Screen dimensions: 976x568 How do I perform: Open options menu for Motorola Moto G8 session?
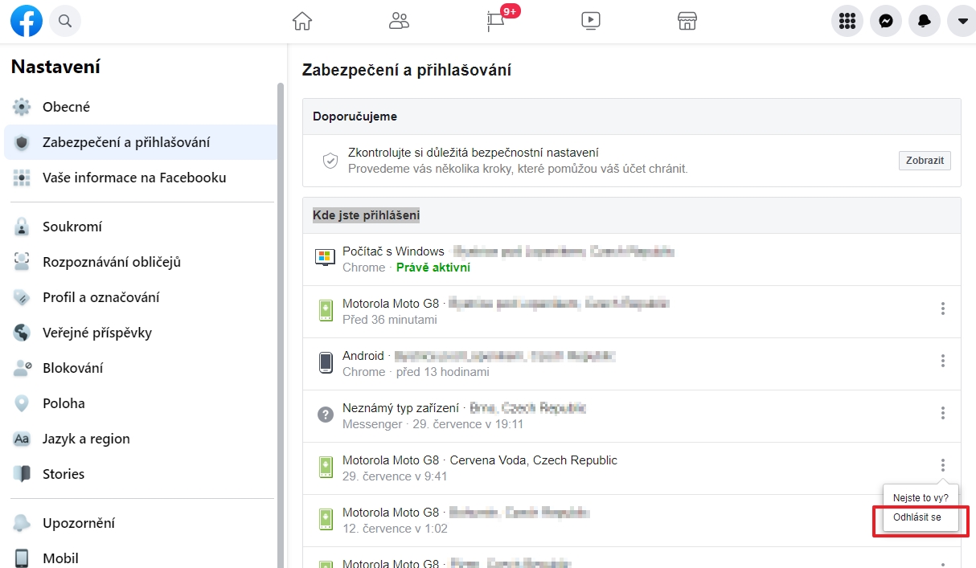pos(942,309)
